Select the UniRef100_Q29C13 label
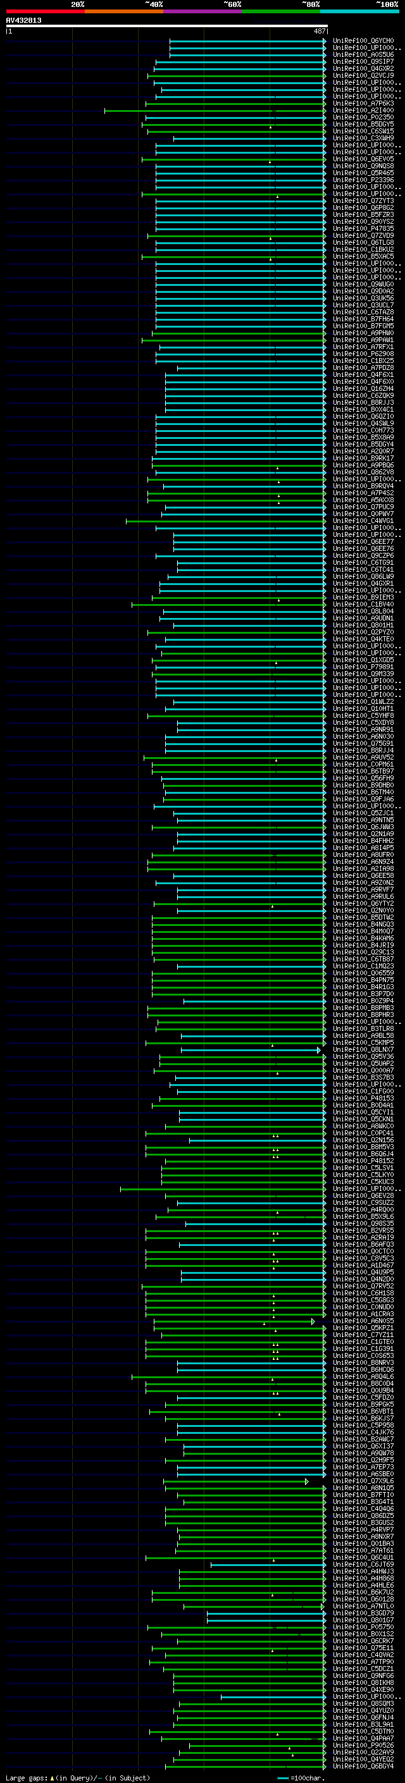Screen dimensions: 405x1783 pos(363,953)
